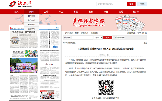Open the -全部- category dropdown

[98, 37]
